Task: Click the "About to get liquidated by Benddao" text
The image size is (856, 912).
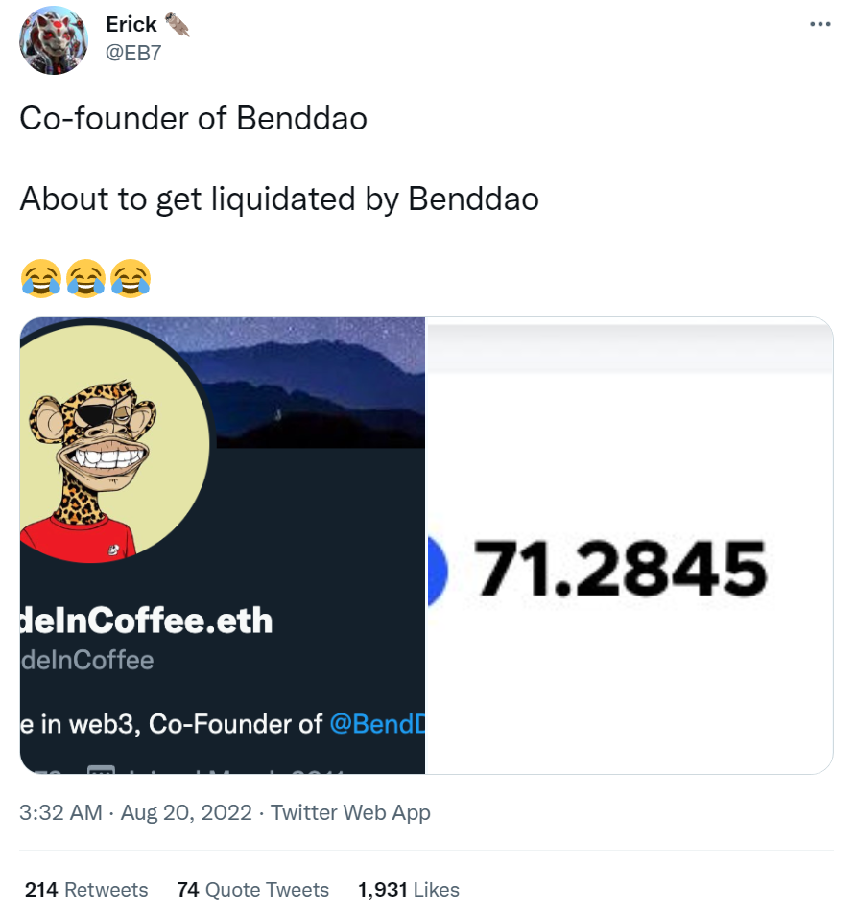Action: point(279,199)
